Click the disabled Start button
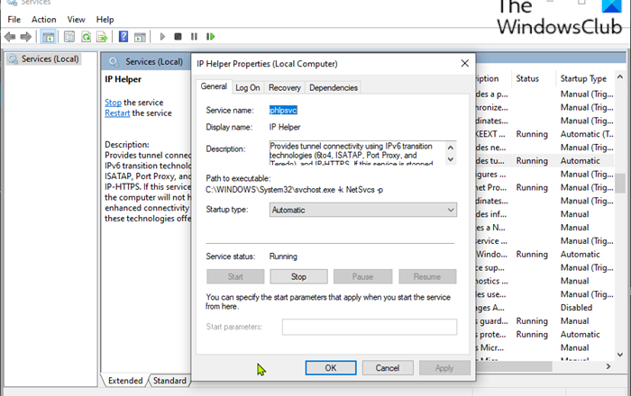 click(x=235, y=276)
